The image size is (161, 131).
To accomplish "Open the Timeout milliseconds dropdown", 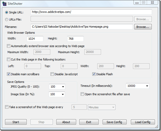I will coord(137,86).
